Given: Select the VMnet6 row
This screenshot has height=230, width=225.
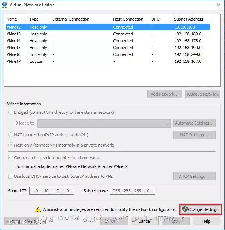Looking at the screenshot, I should tap(108, 54).
